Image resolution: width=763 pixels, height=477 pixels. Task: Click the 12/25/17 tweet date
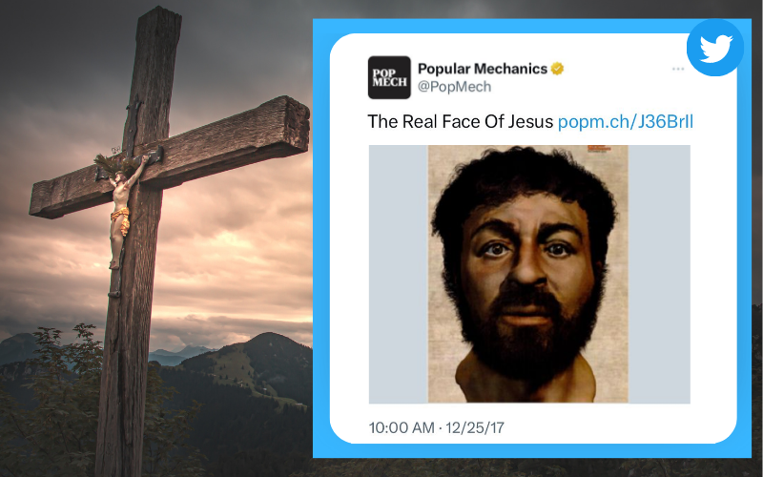(x=475, y=427)
